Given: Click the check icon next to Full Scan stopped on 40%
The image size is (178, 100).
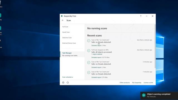Looking at the screenshot, I should 89,51.
